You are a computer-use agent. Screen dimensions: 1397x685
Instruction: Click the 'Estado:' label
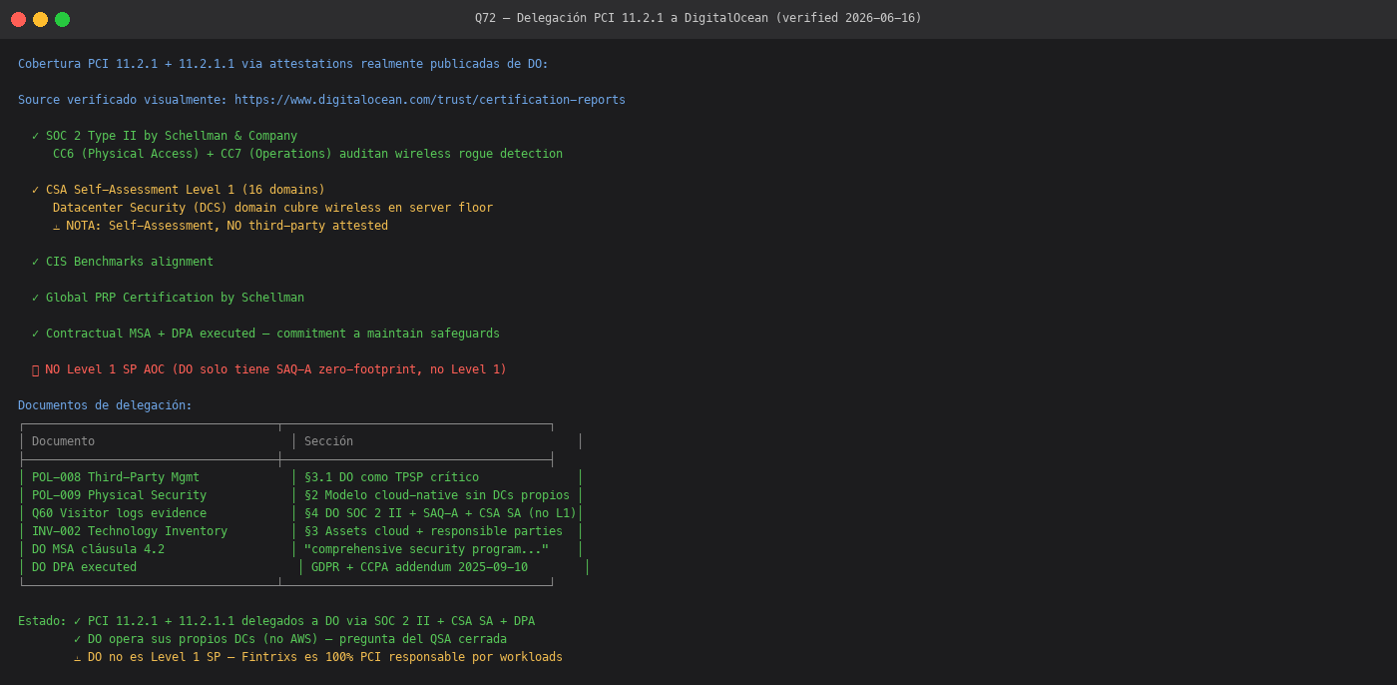click(x=42, y=621)
